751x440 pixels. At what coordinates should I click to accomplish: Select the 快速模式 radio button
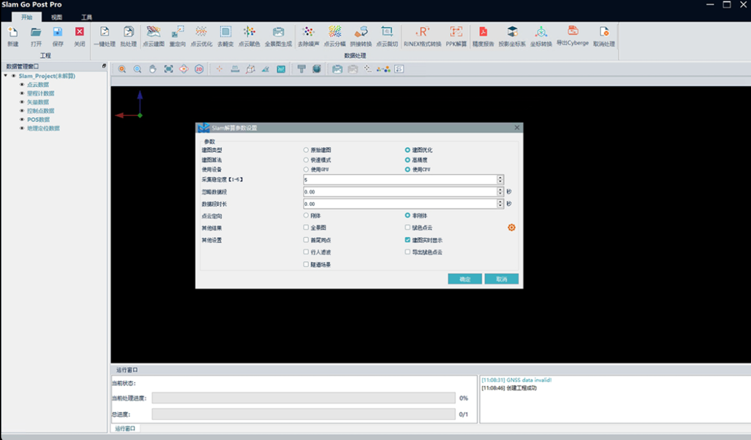[x=306, y=161]
